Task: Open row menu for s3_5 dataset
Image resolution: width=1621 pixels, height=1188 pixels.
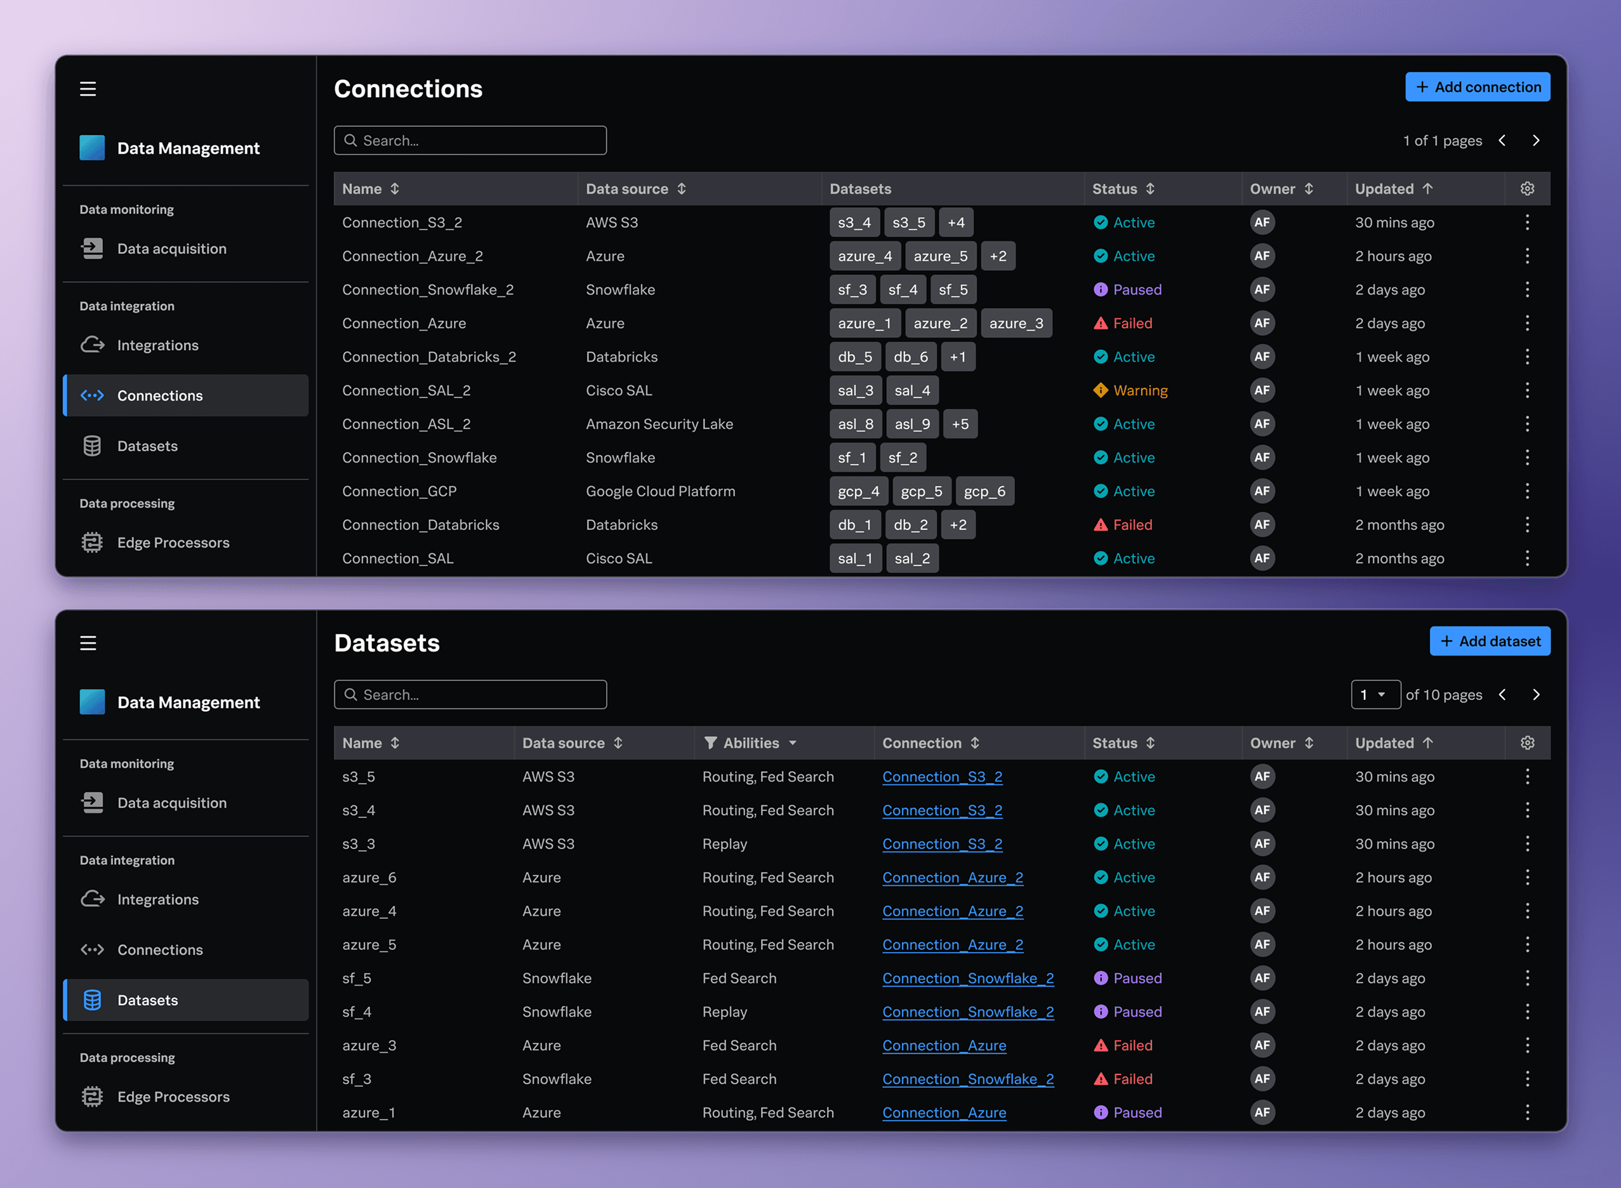Action: coord(1528,777)
